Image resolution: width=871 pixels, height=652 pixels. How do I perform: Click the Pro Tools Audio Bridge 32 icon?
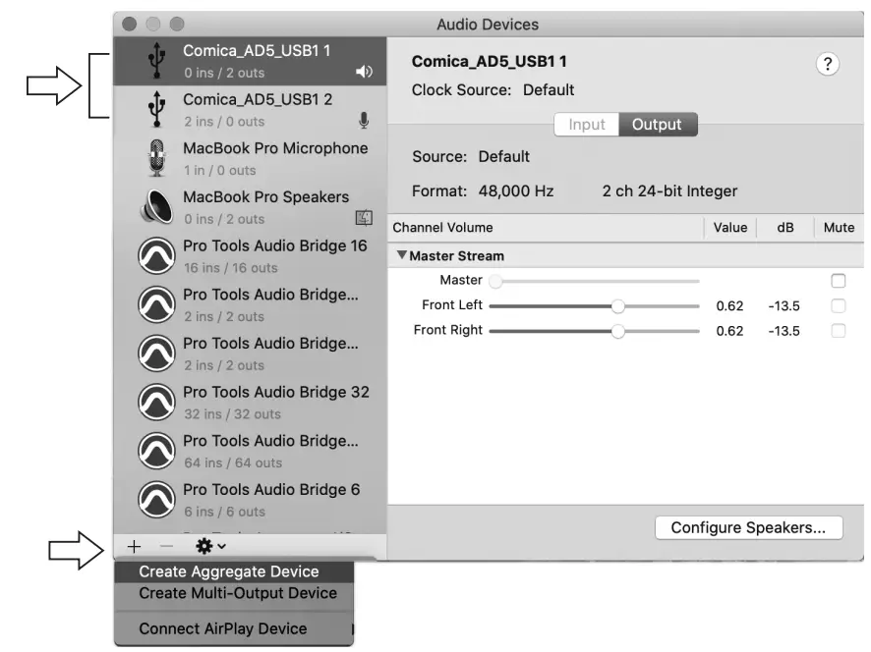click(155, 403)
